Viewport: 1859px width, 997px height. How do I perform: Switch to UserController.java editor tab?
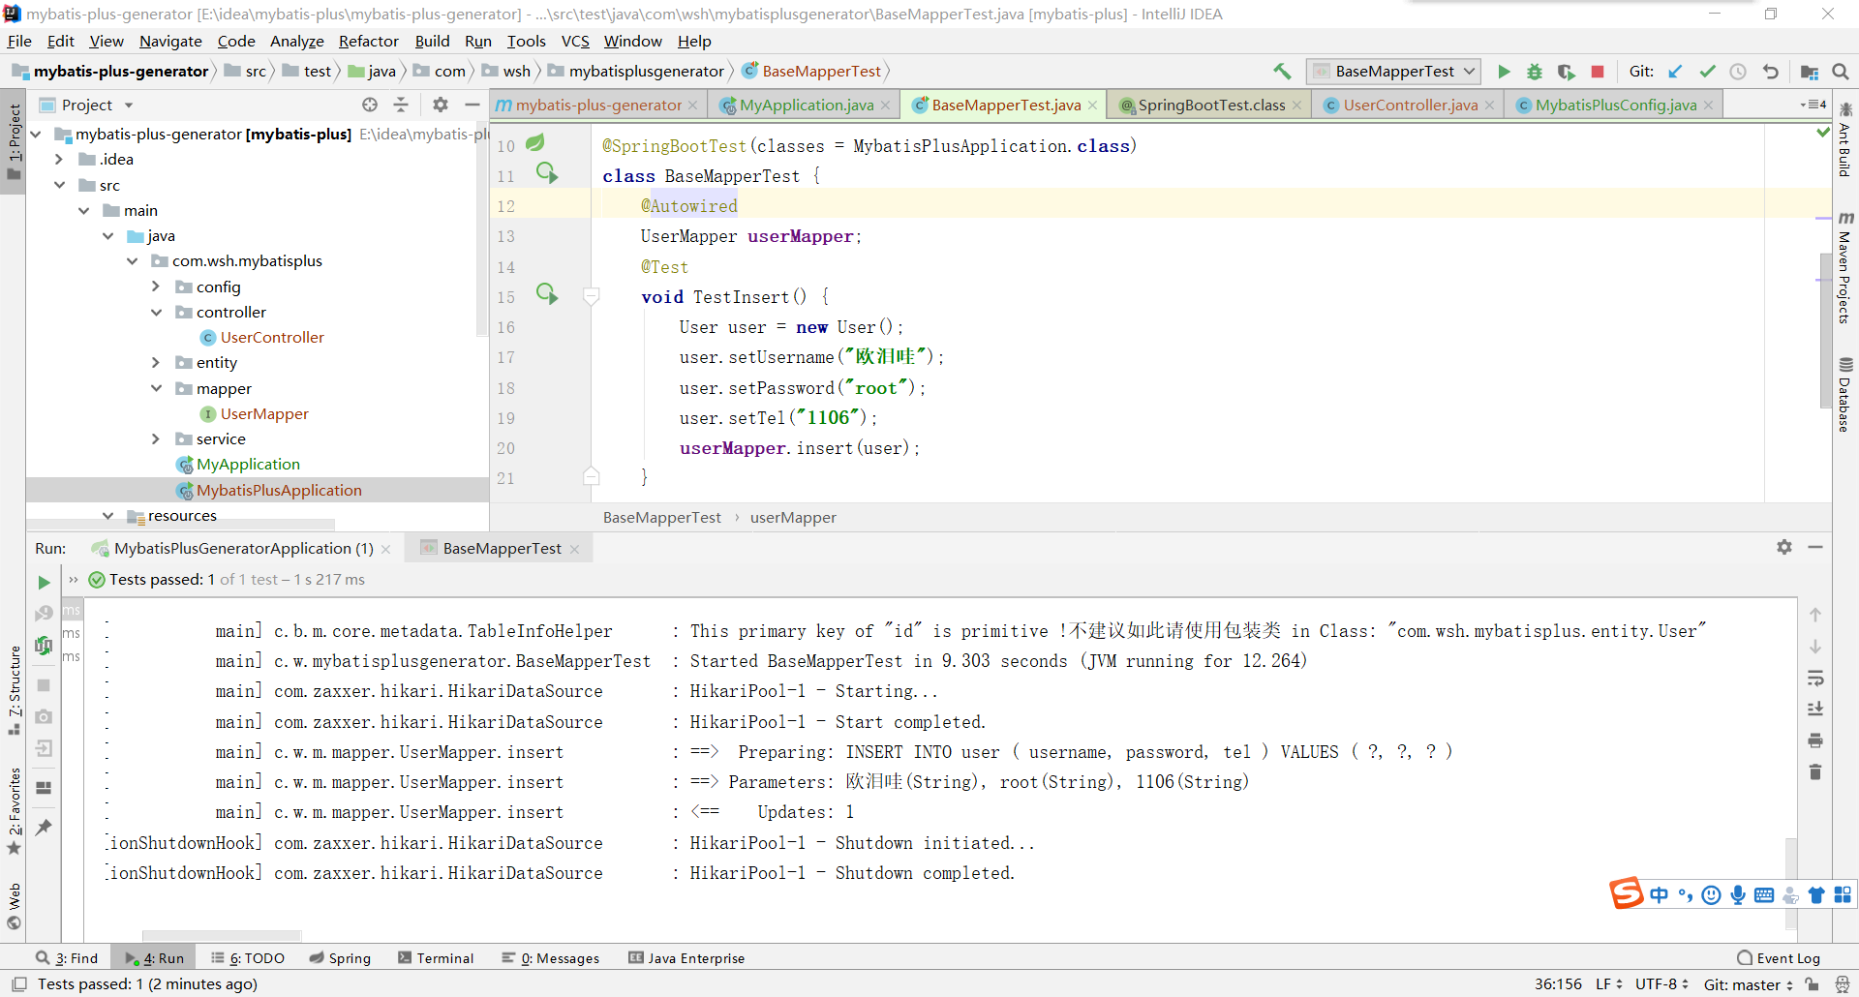[x=1410, y=105]
